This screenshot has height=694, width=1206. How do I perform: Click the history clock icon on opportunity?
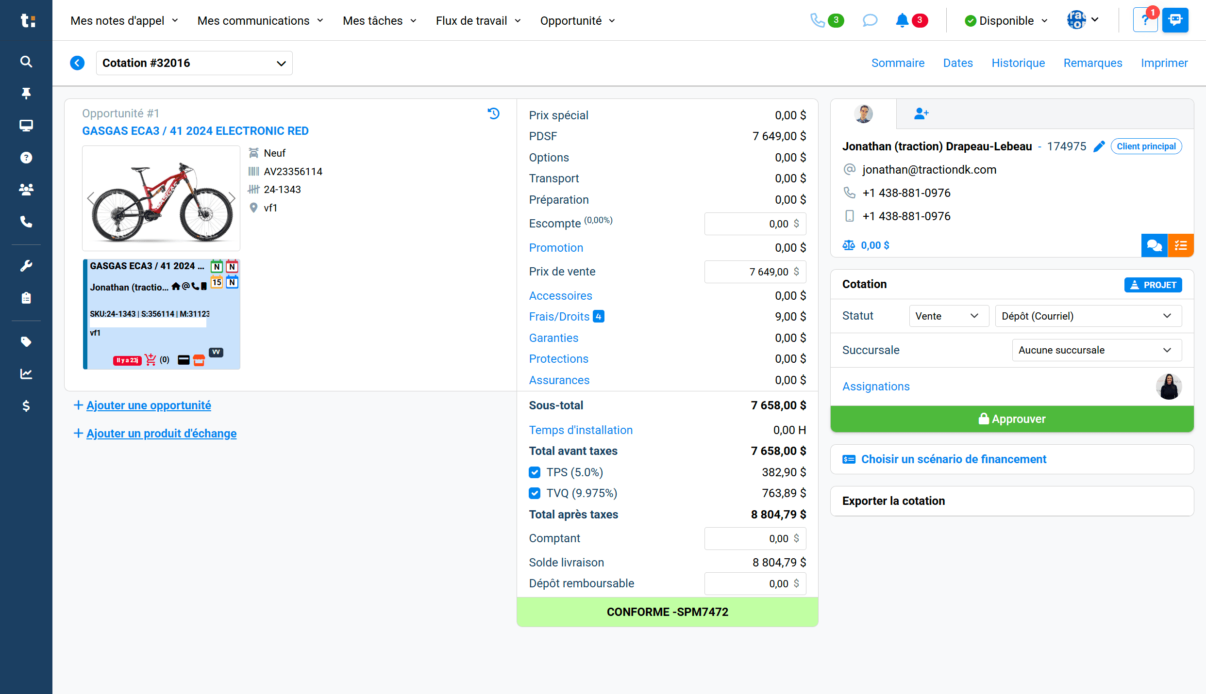tap(493, 113)
